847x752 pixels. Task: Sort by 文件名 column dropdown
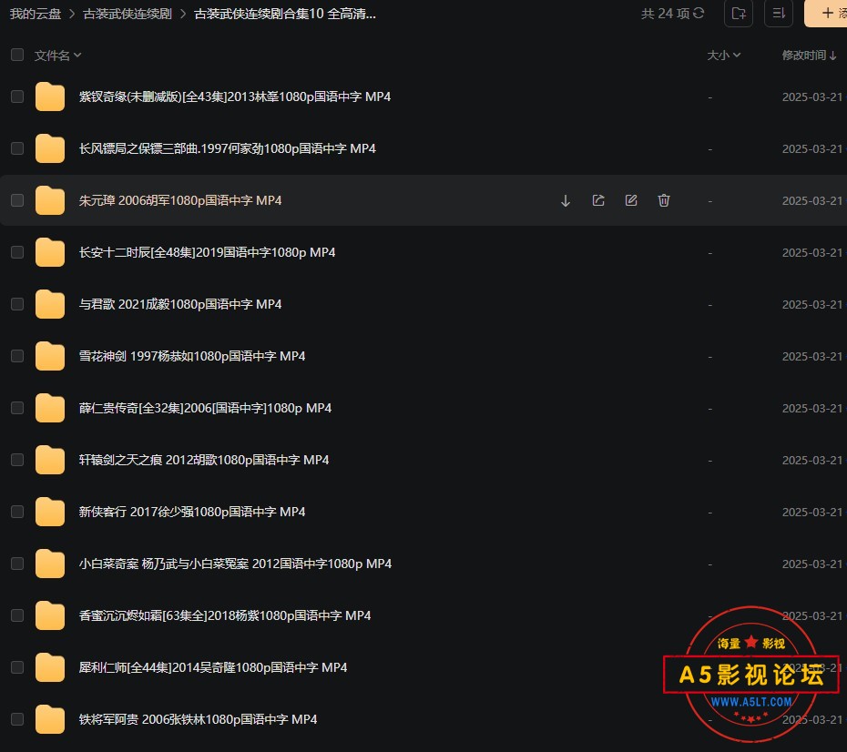[x=57, y=56]
